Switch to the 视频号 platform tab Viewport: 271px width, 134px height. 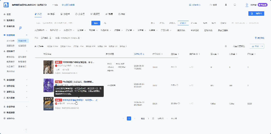point(95,14)
